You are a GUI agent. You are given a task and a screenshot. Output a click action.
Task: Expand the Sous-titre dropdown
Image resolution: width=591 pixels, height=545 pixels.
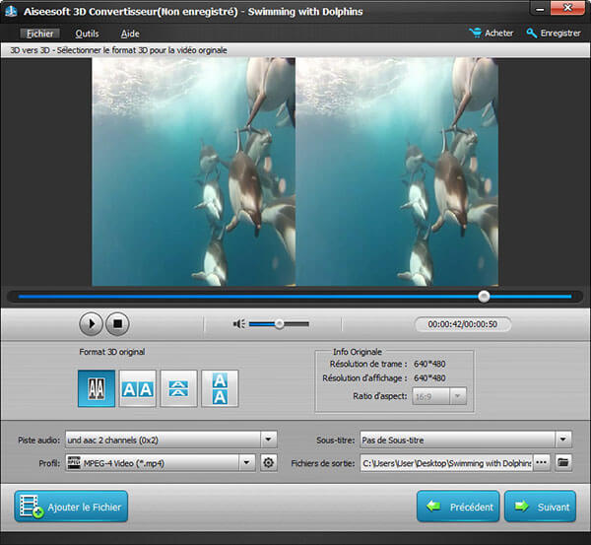pyautogui.click(x=563, y=440)
